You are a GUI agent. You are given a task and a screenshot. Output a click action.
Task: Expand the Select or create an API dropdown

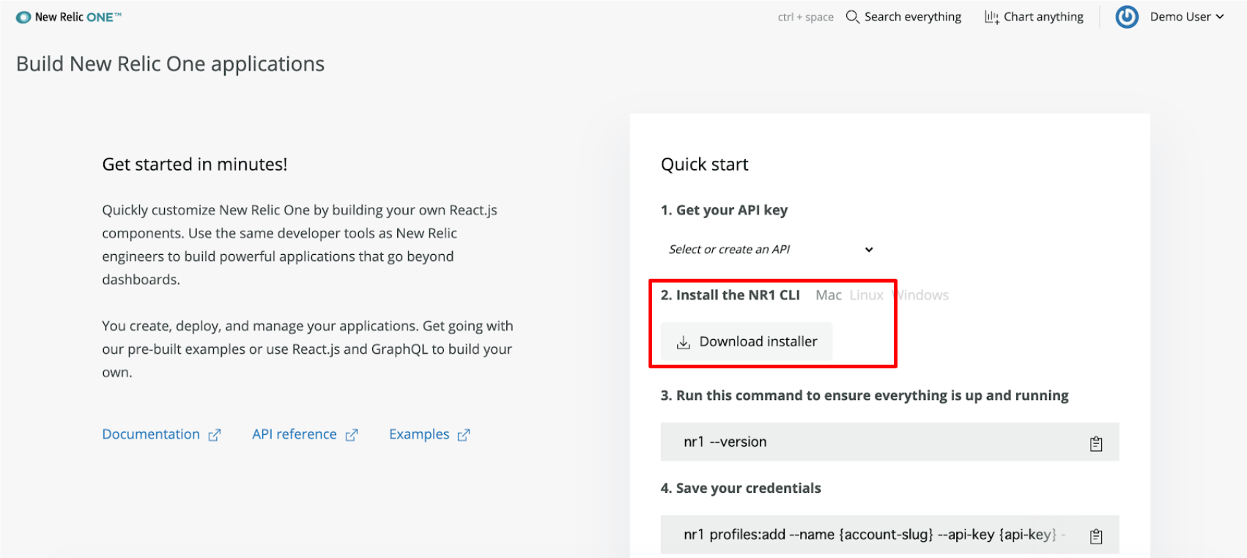pos(770,250)
